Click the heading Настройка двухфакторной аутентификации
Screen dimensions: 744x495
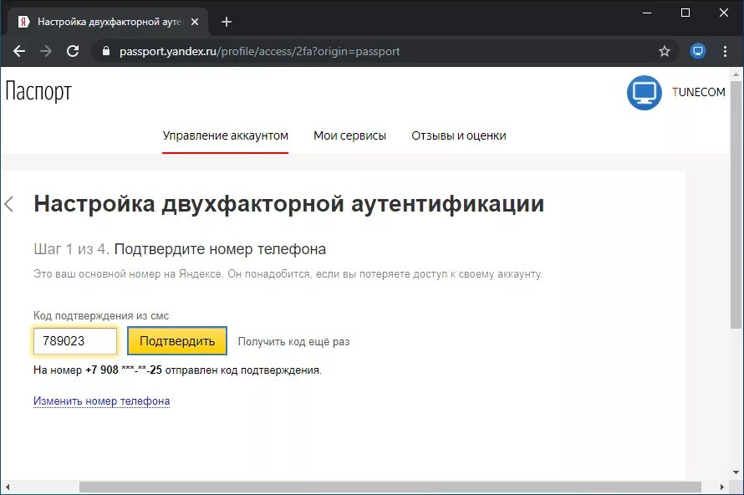(x=289, y=204)
